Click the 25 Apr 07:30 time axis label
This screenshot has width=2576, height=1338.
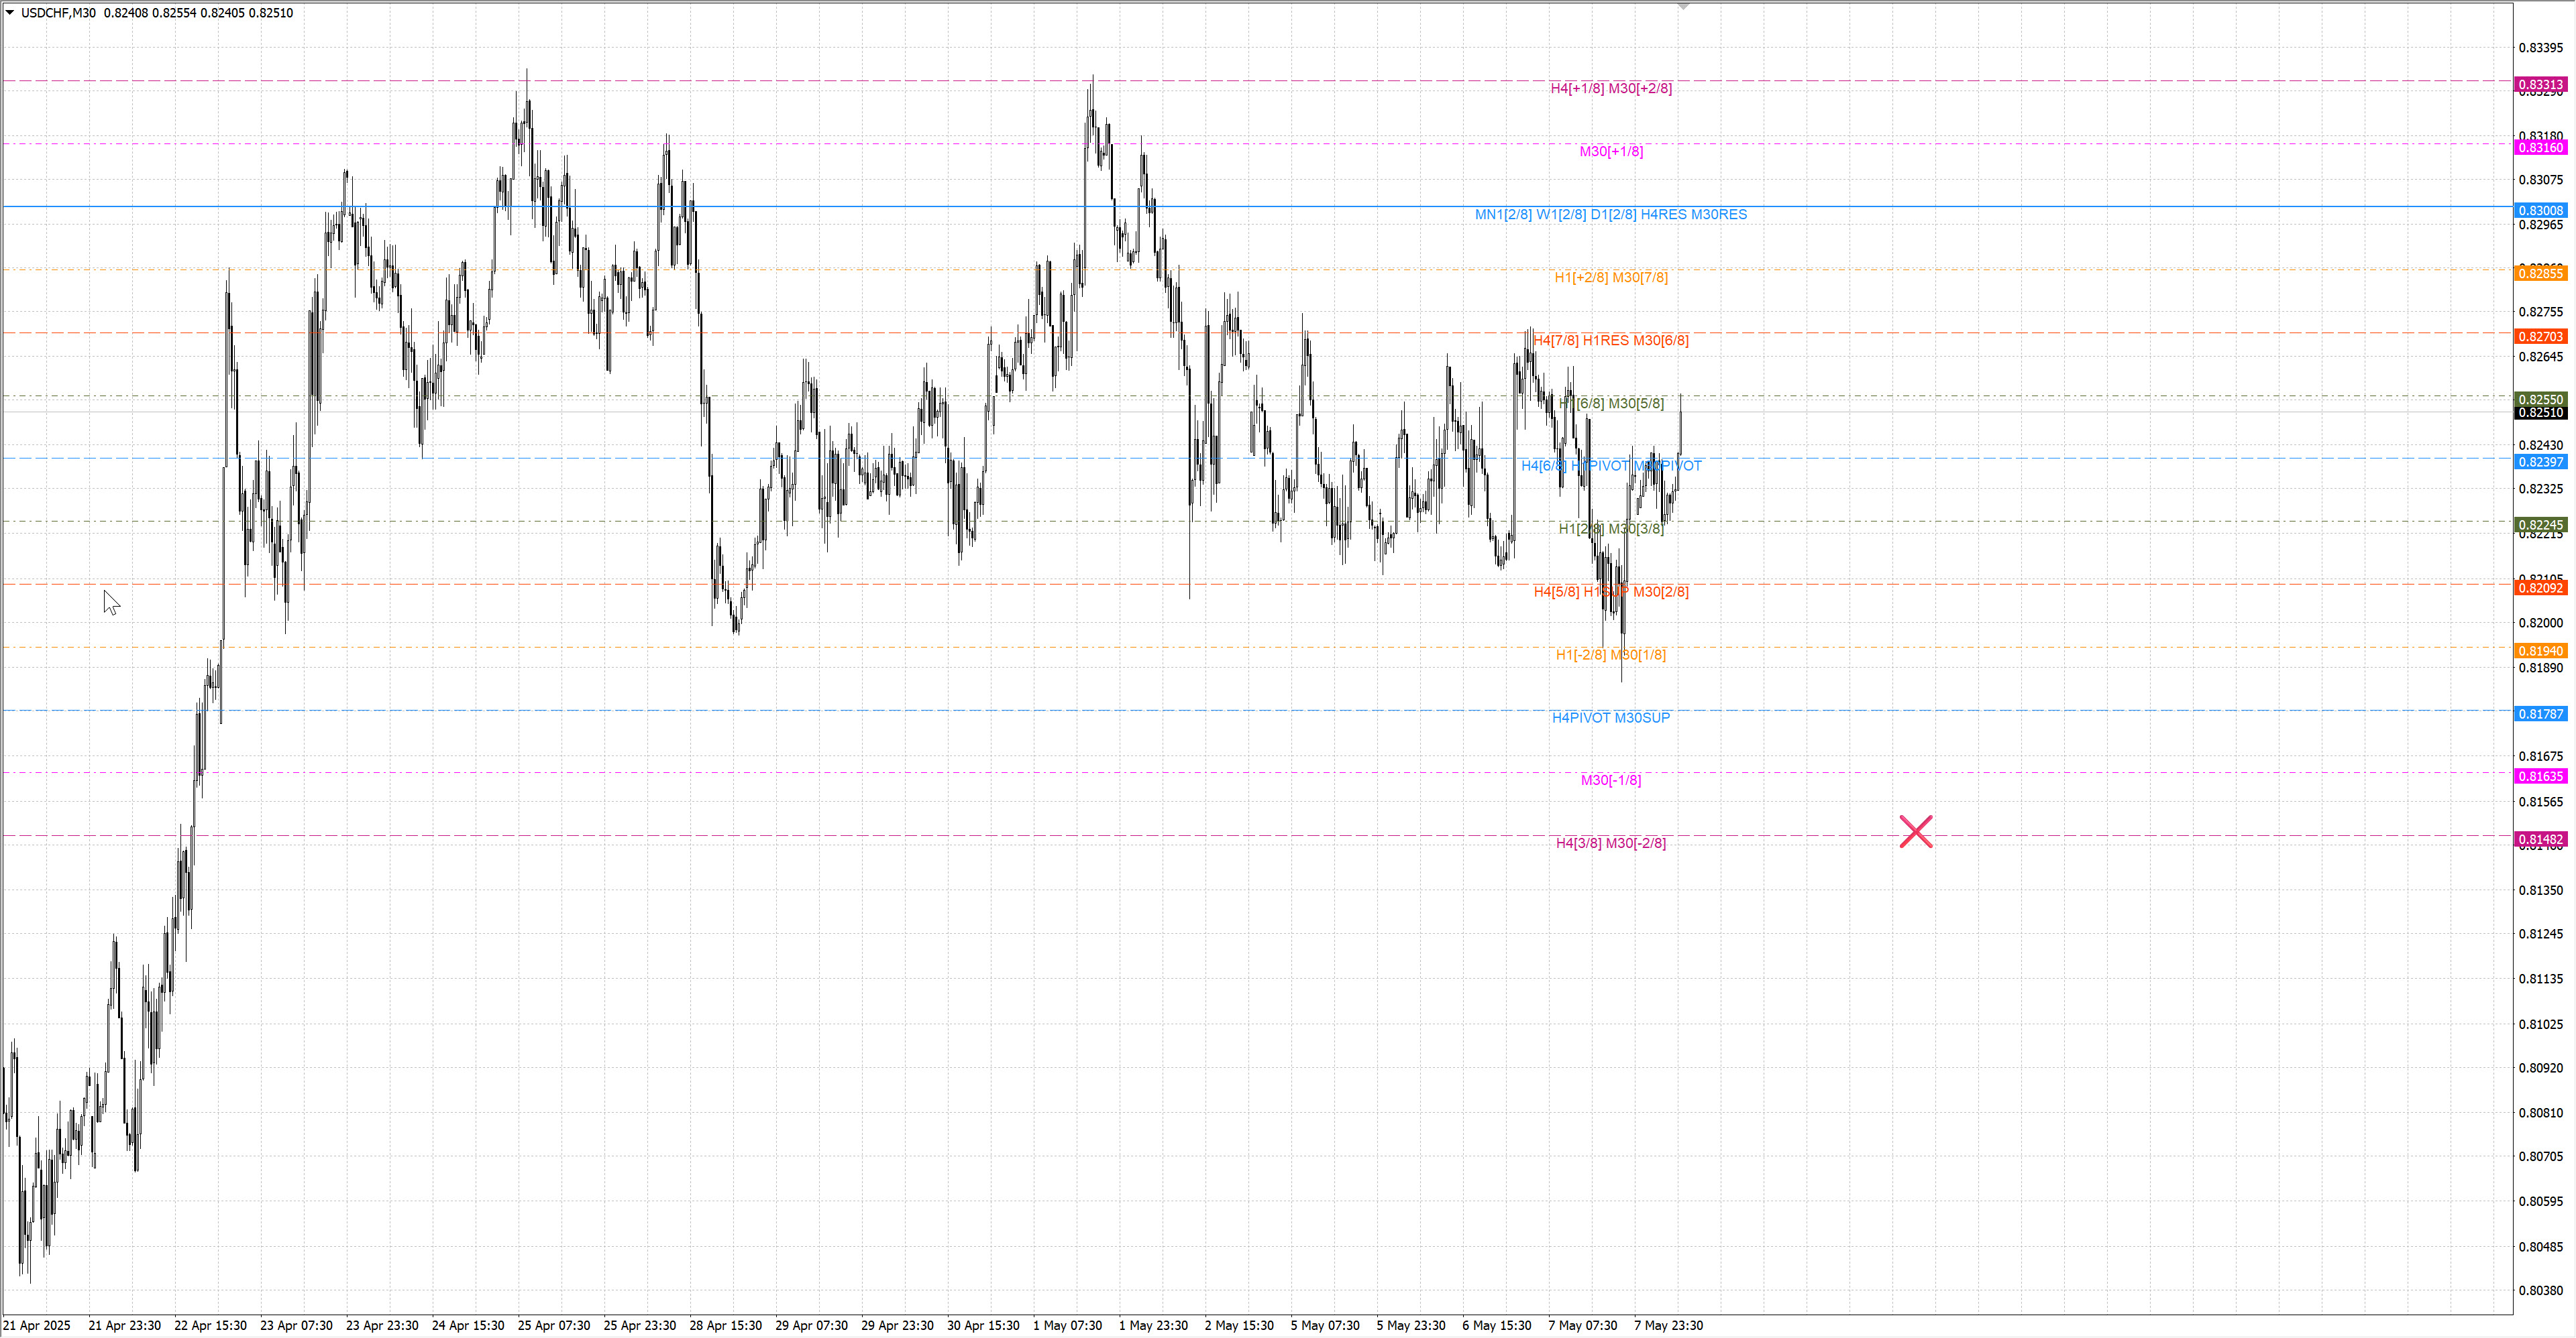[553, 1325]
